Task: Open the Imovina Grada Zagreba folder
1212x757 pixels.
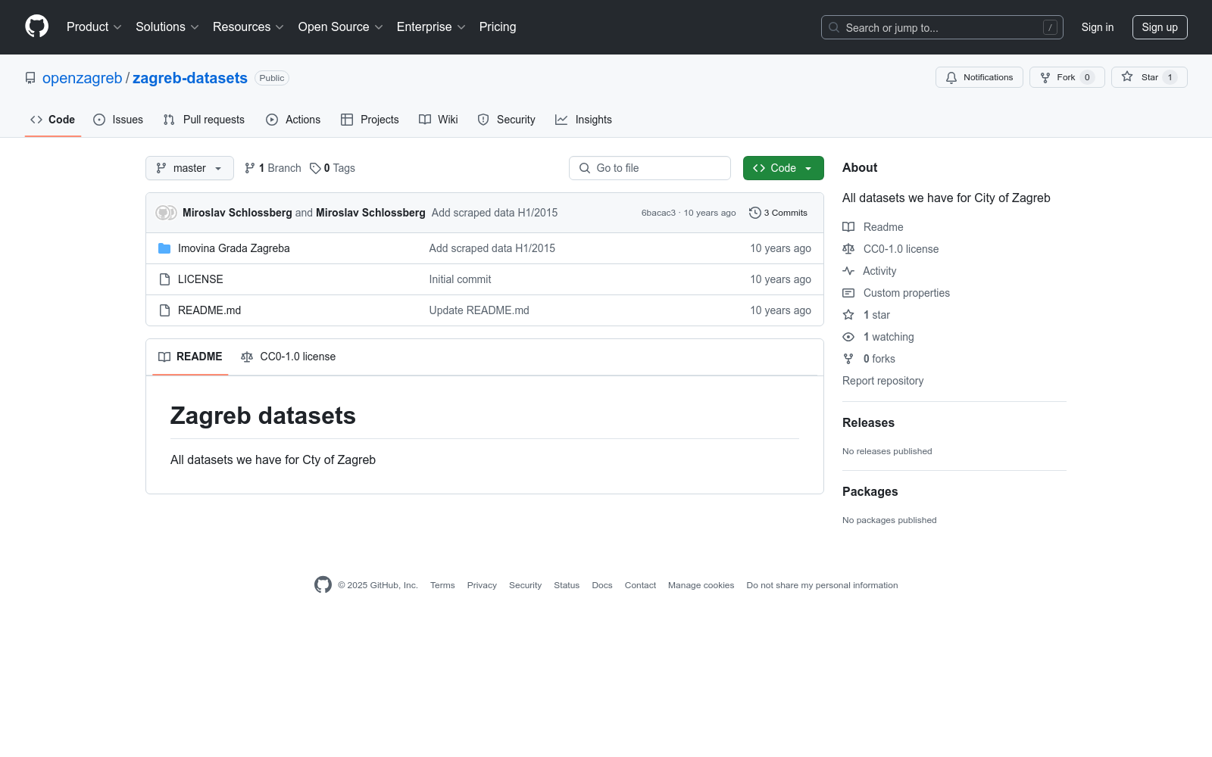Action: 234,248
